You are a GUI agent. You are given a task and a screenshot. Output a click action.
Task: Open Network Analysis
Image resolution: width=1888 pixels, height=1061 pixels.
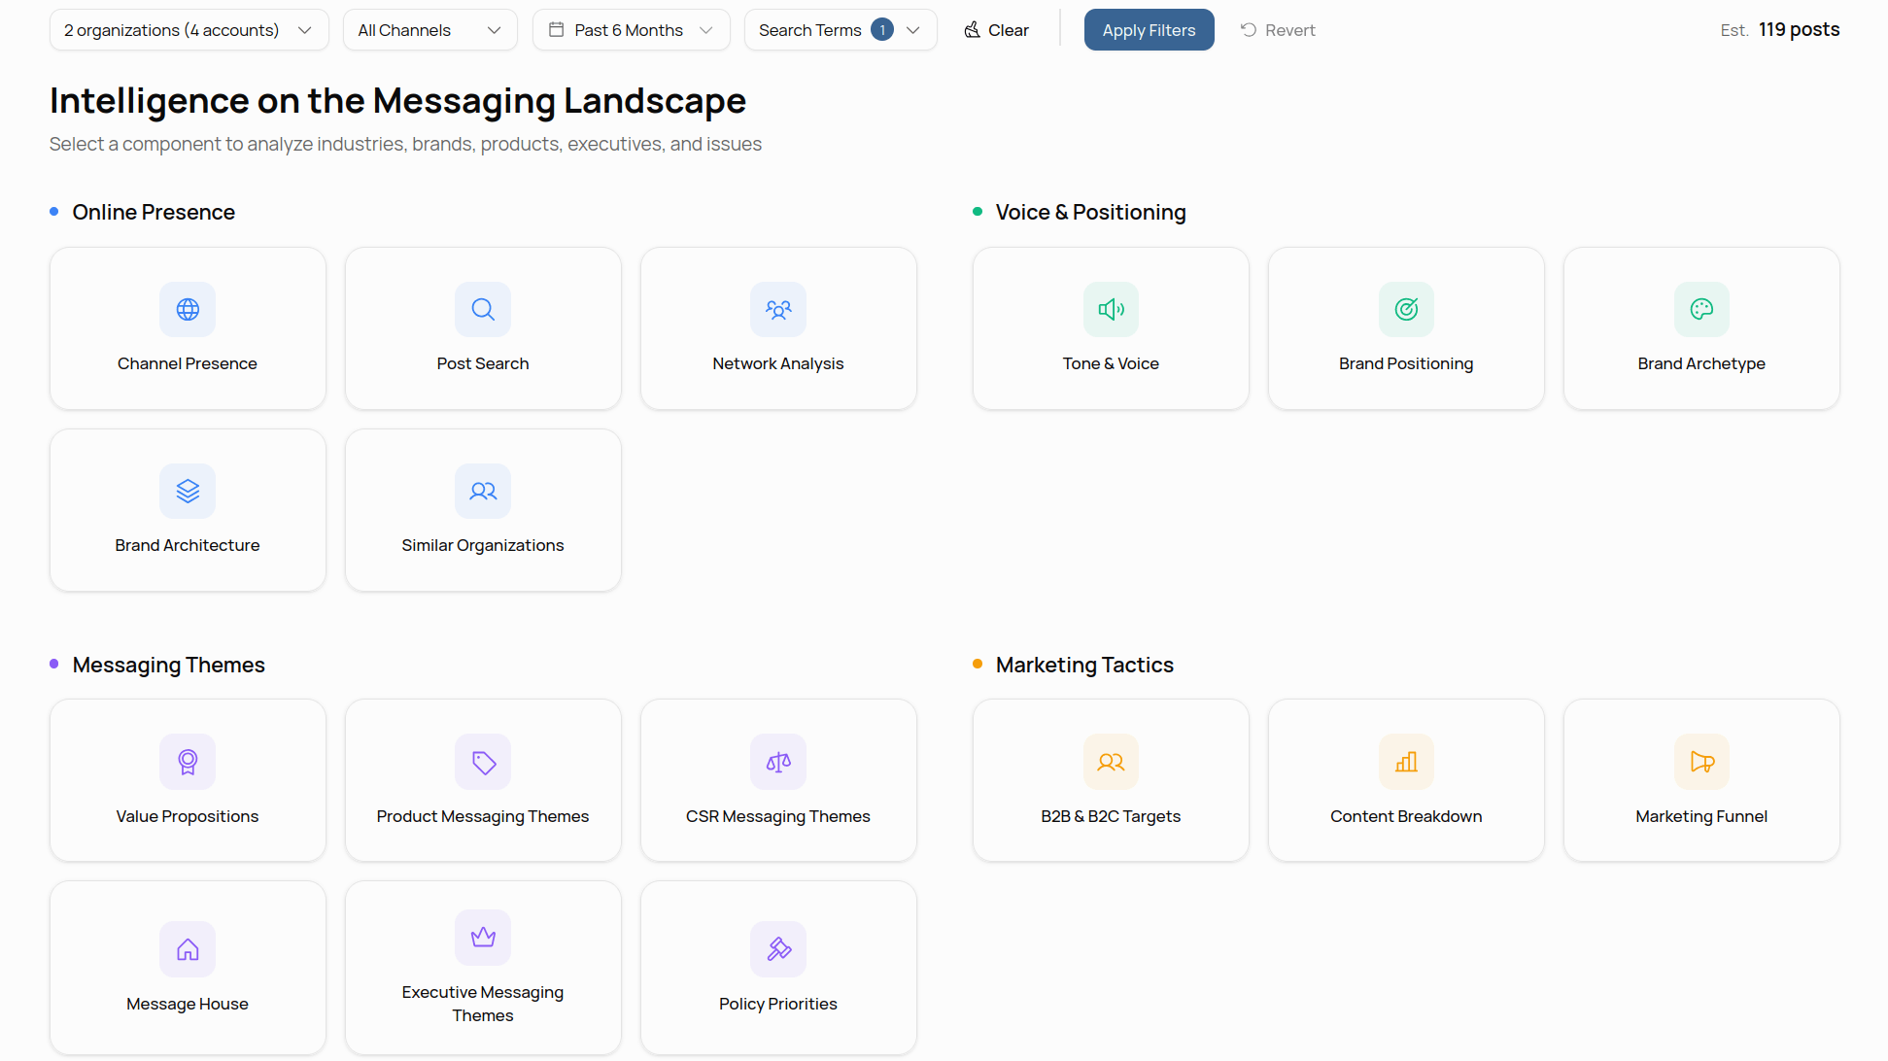click(777, 328)
